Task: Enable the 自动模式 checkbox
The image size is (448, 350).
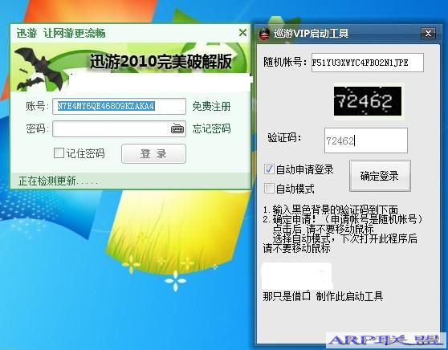Action: pos(269,189)
